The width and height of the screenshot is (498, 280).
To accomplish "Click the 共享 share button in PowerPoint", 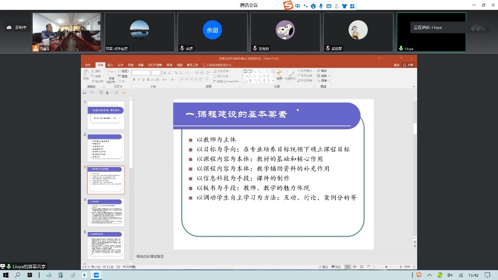I will (409, 65).
